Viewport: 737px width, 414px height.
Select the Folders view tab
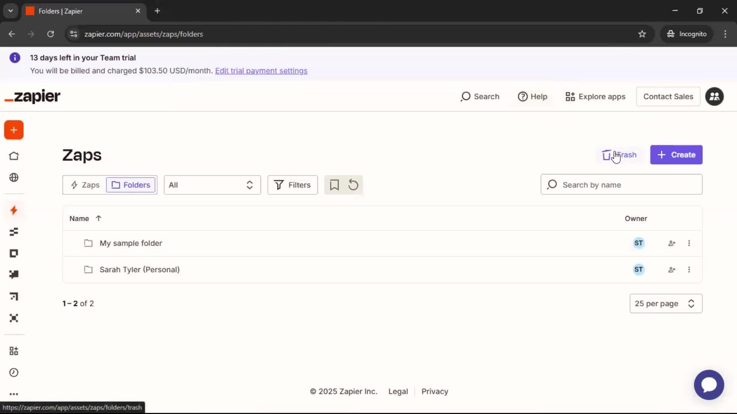(131, 185)
